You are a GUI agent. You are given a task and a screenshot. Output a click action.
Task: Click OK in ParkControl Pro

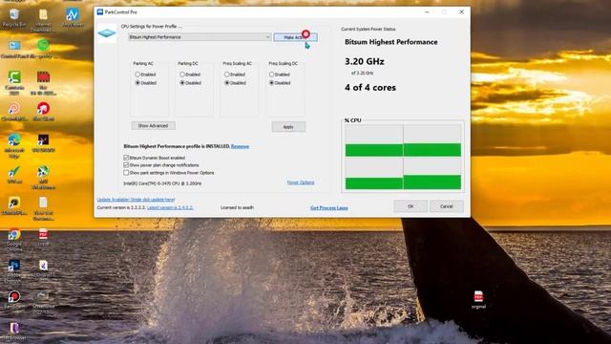click(411, 206)
